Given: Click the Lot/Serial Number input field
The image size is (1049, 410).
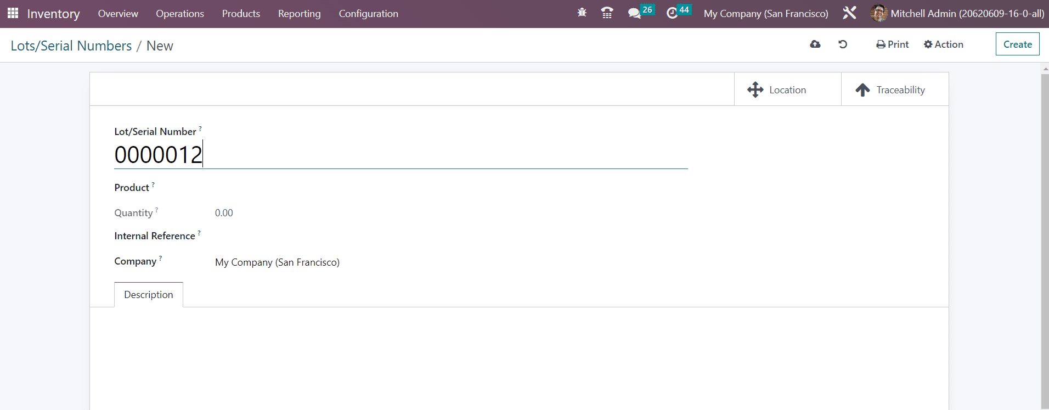Looking at the screenshot, I should tap(401, 155).
